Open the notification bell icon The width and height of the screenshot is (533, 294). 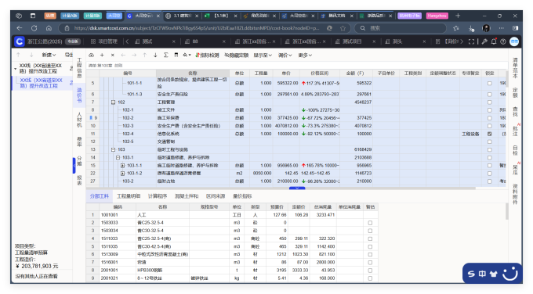494,41
